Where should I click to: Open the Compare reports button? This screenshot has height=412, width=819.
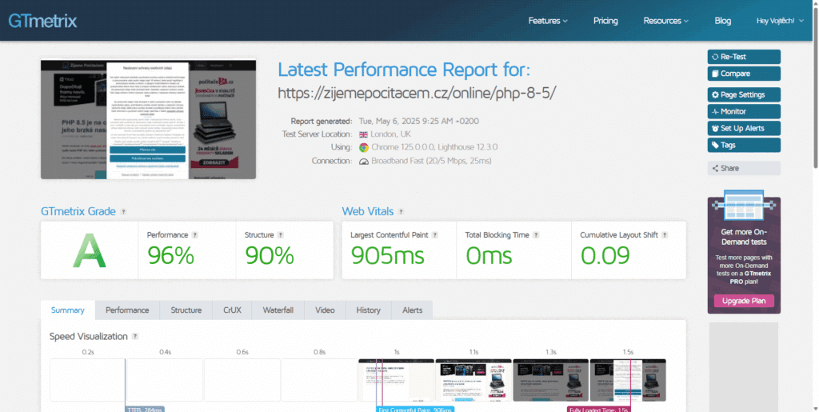coord(743,74)
